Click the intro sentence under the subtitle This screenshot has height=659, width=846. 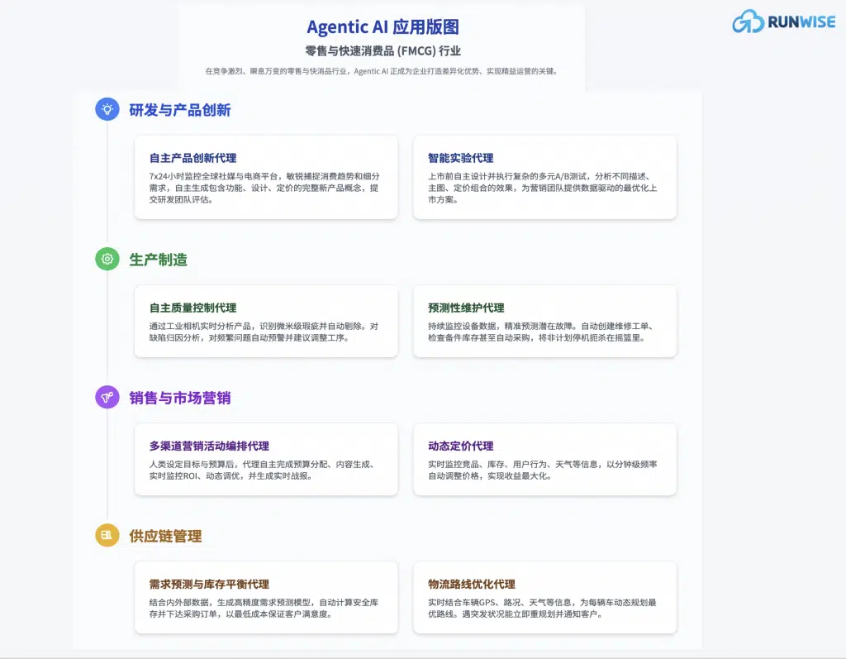[x=382, y=71]
